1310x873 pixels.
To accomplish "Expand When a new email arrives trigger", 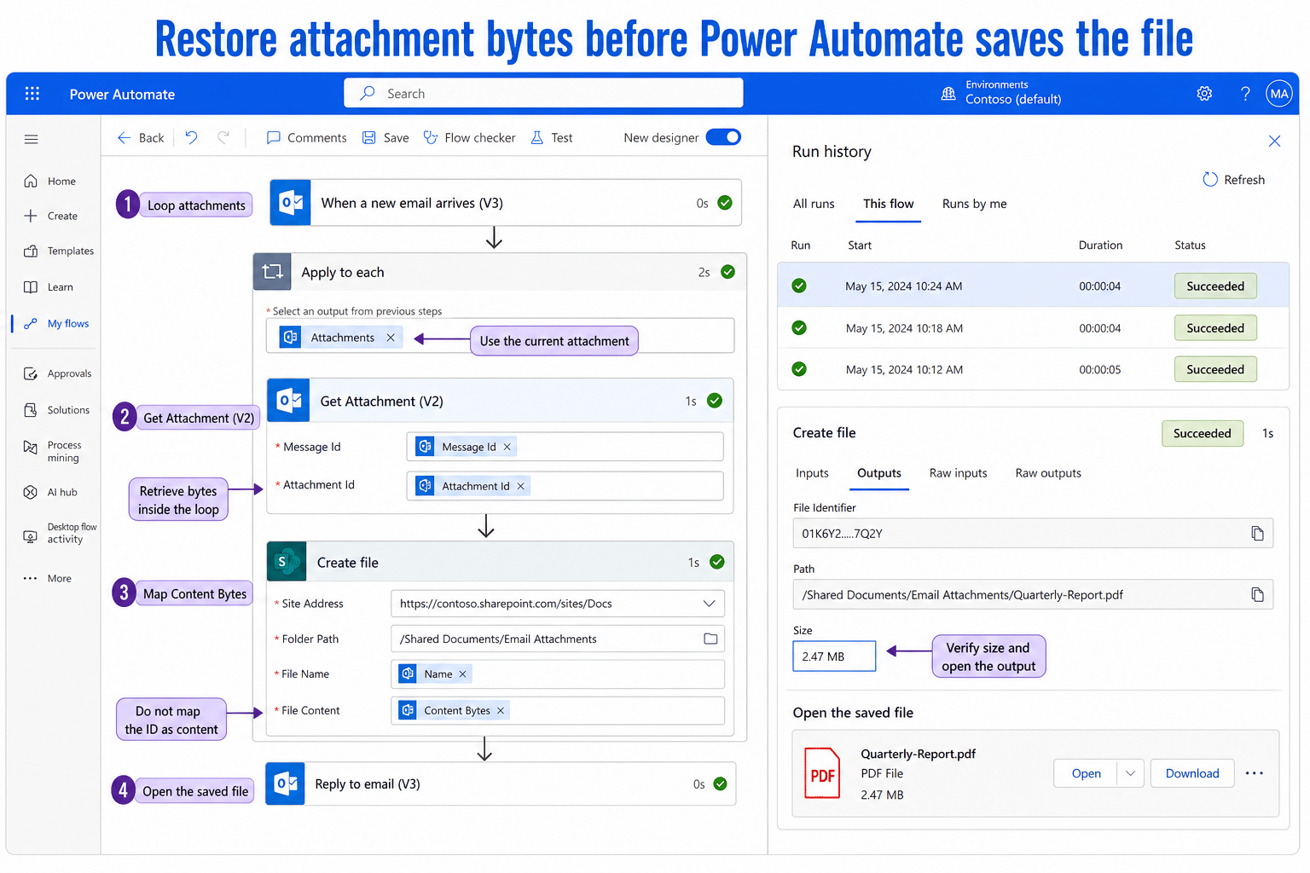I will (506, 203).
